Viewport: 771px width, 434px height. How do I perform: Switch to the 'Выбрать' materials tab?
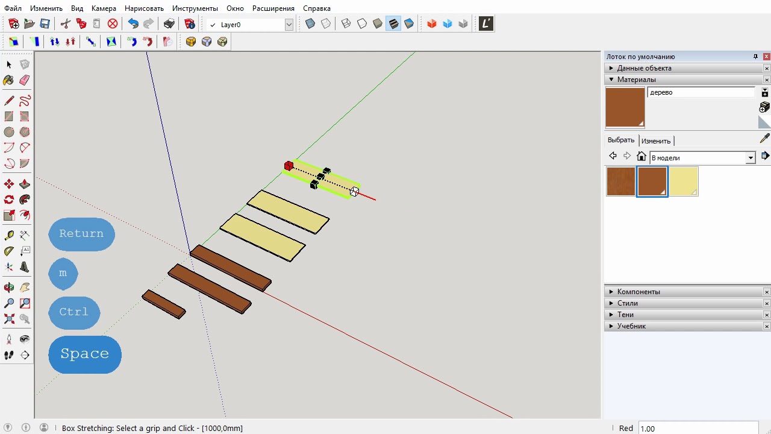pos(621,140)
